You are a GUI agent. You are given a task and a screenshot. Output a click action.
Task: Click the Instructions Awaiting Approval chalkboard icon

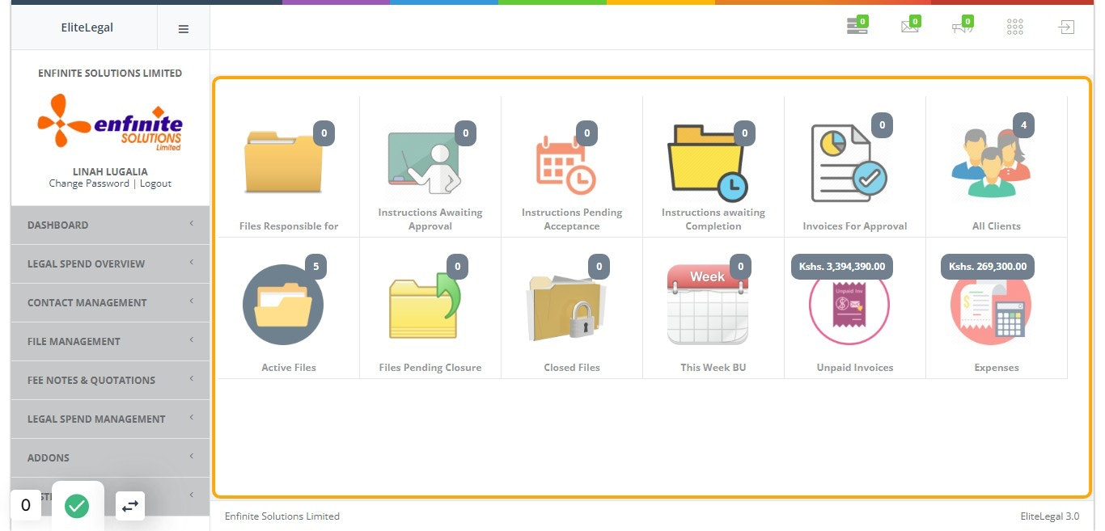coord(426,159)
